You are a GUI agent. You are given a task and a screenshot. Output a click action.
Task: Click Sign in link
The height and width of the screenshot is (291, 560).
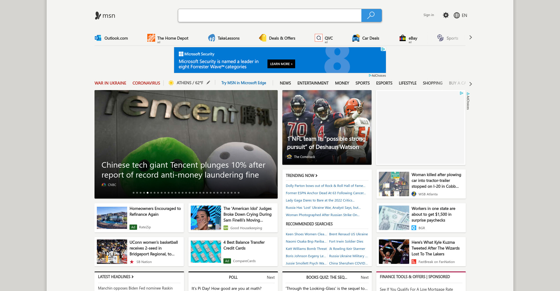[428, 15]
